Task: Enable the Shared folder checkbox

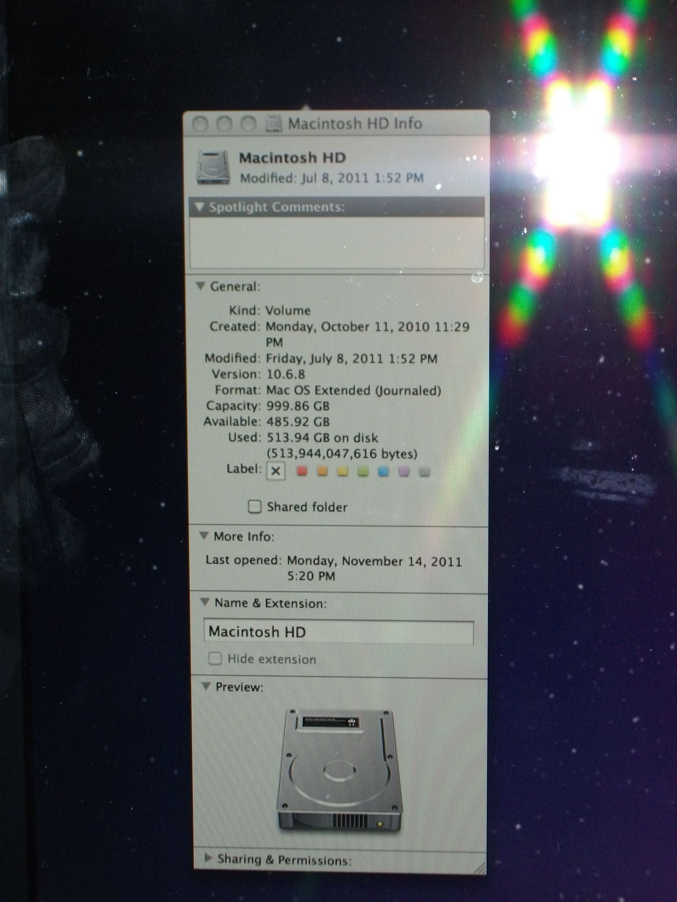Action: (255, 506)
